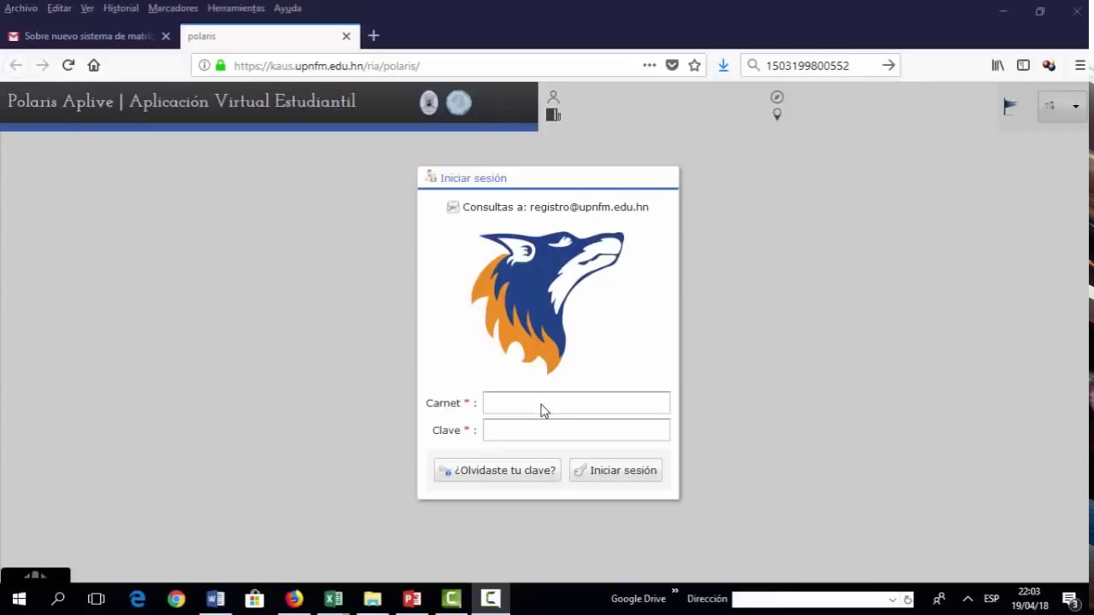Show hidden system tray icons

968,599
